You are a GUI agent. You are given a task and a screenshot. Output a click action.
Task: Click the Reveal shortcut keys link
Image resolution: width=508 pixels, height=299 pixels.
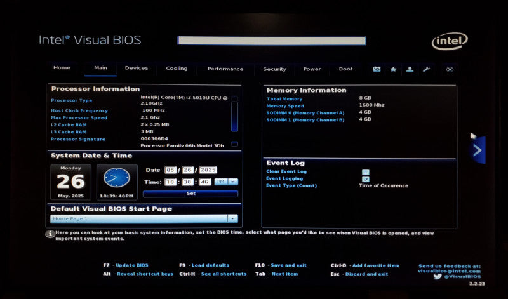click(145, 274)
